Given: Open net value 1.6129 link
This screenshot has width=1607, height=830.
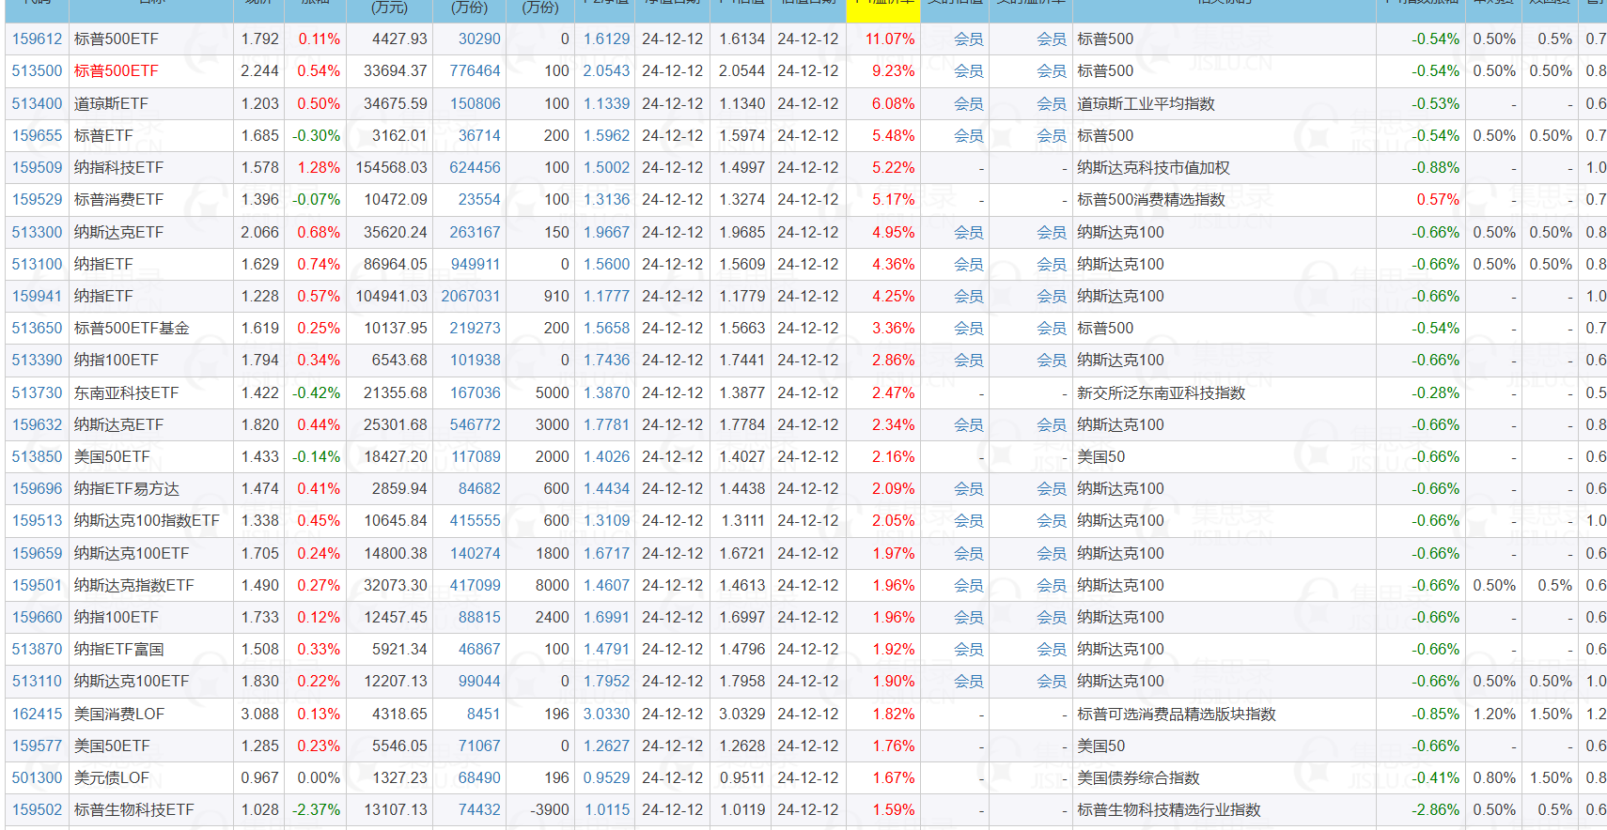Looking at the screenshot, I should [x=607, y=38].
